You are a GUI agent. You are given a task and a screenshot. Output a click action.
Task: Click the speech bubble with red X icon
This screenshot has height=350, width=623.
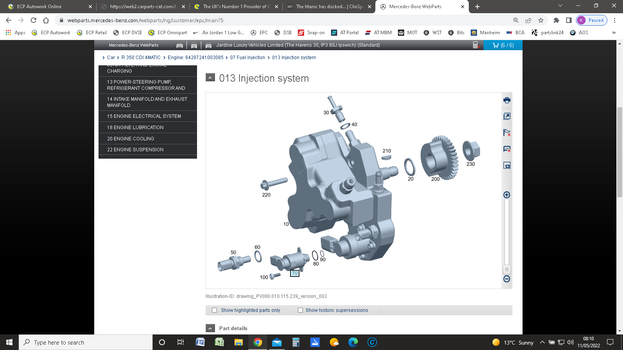(x=507, y=149)
